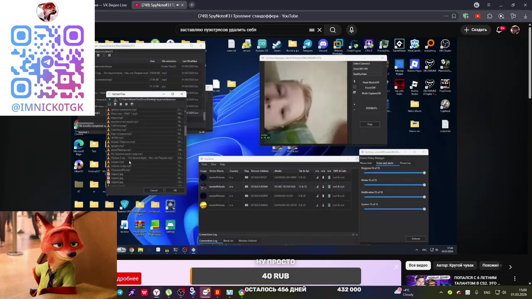Adjust the Ringtone volume slider

[394, 173]
